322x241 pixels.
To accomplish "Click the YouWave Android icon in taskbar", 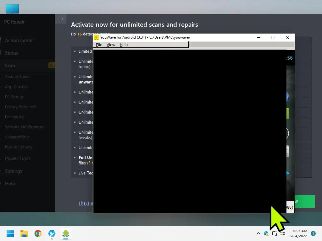I will [66, 233].
